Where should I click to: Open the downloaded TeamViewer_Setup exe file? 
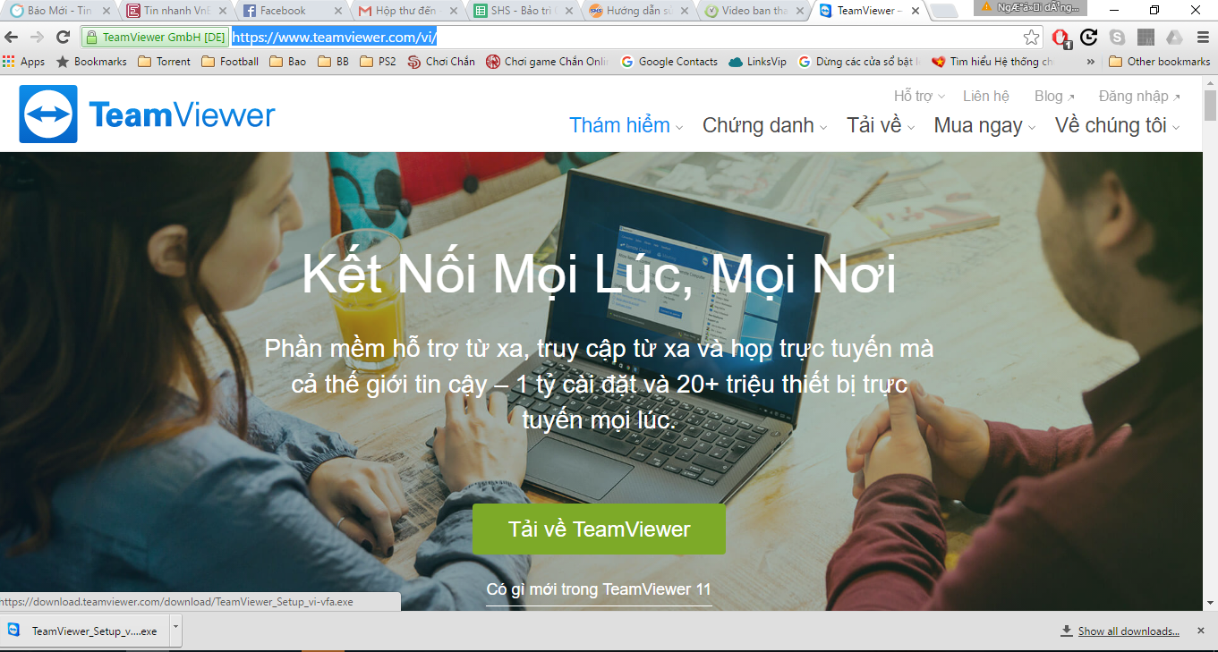83,631
